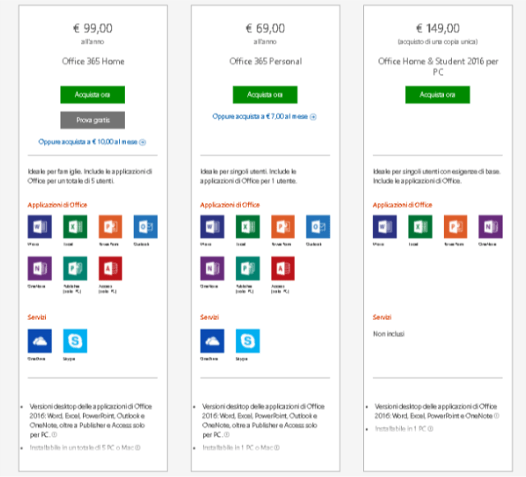Click PowerPoint icon under Office 365 Personal
Viewport: 526px width, 477px height.
tap(283, 227)
